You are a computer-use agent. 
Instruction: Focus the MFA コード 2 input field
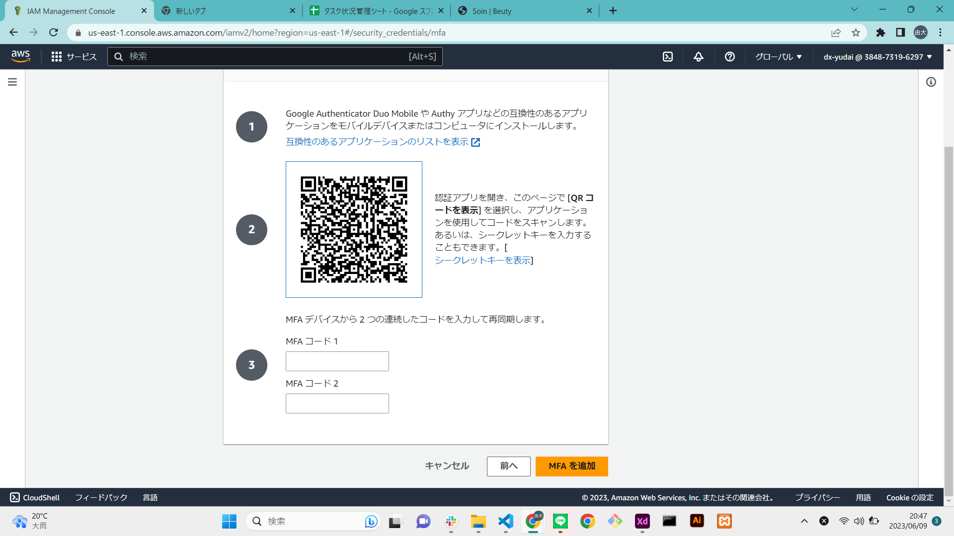[x=337, y=403]
